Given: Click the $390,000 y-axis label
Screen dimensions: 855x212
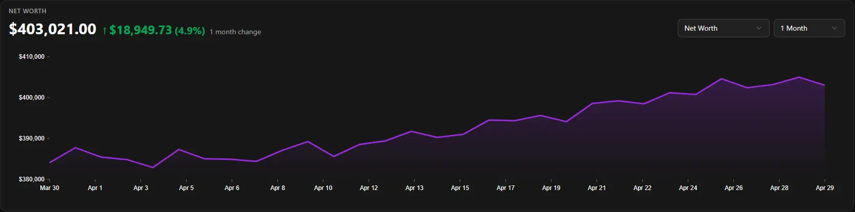Looking at the screenshot, I should click(x=32, y=138).
